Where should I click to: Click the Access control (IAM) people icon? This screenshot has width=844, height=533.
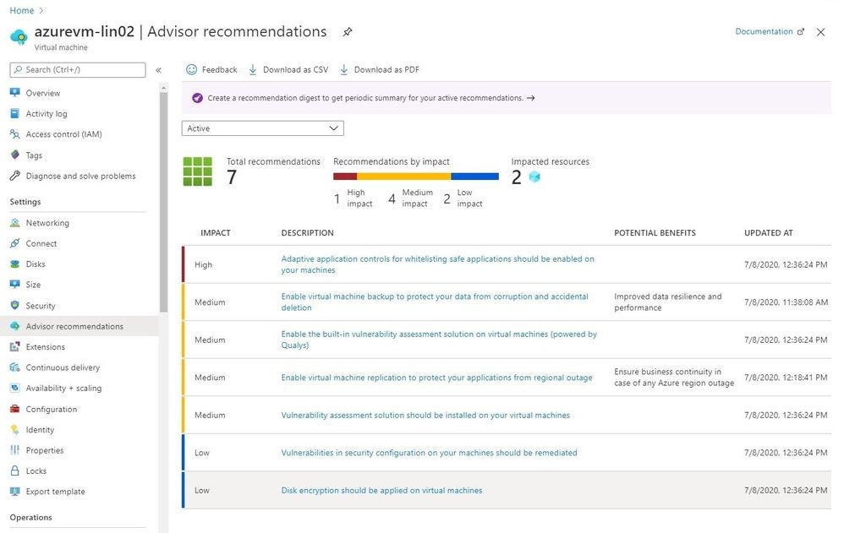click(x=15, y=134)
